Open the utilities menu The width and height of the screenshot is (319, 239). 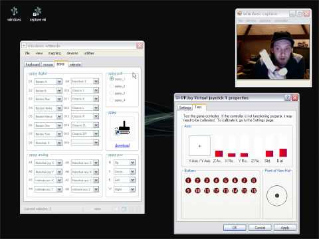pos(89,53)
